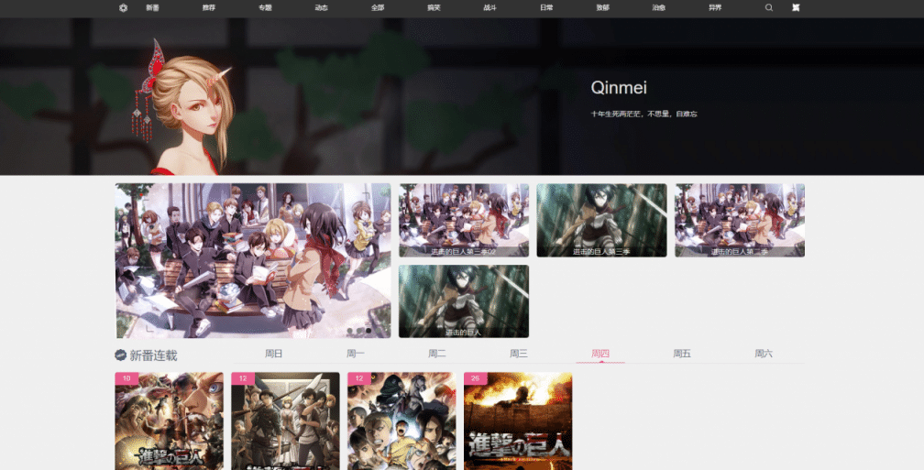Go to the 战斗 category menu item
924x470 pixels.
(489, 7)
